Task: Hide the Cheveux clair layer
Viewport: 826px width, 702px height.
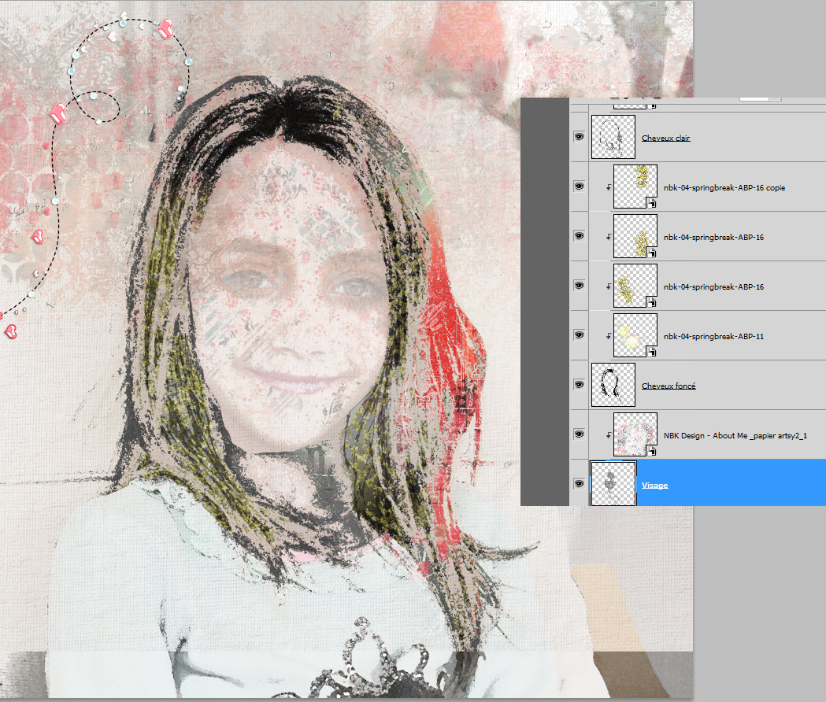Action: point(579,137)
